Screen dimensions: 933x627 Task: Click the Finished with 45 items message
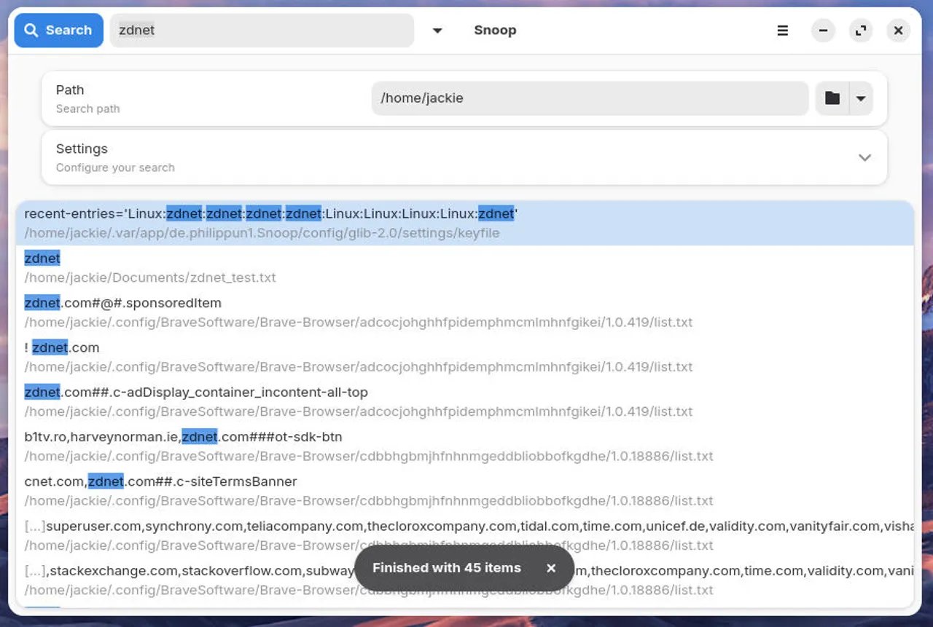[447, 568]
